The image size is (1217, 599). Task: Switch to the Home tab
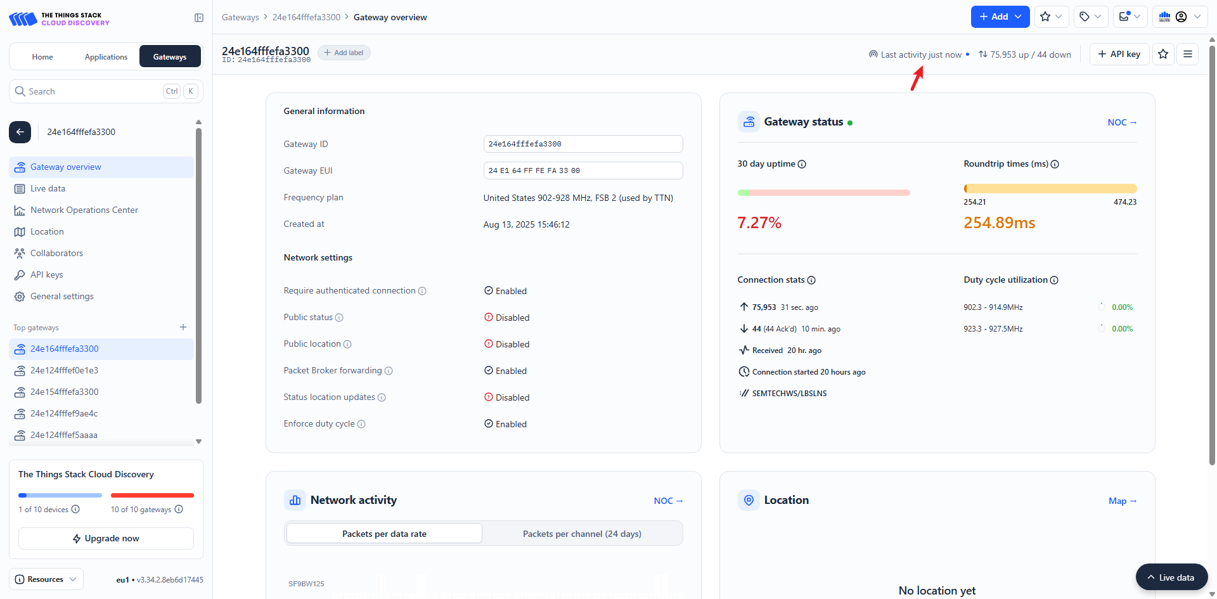(x=42, y=57)
